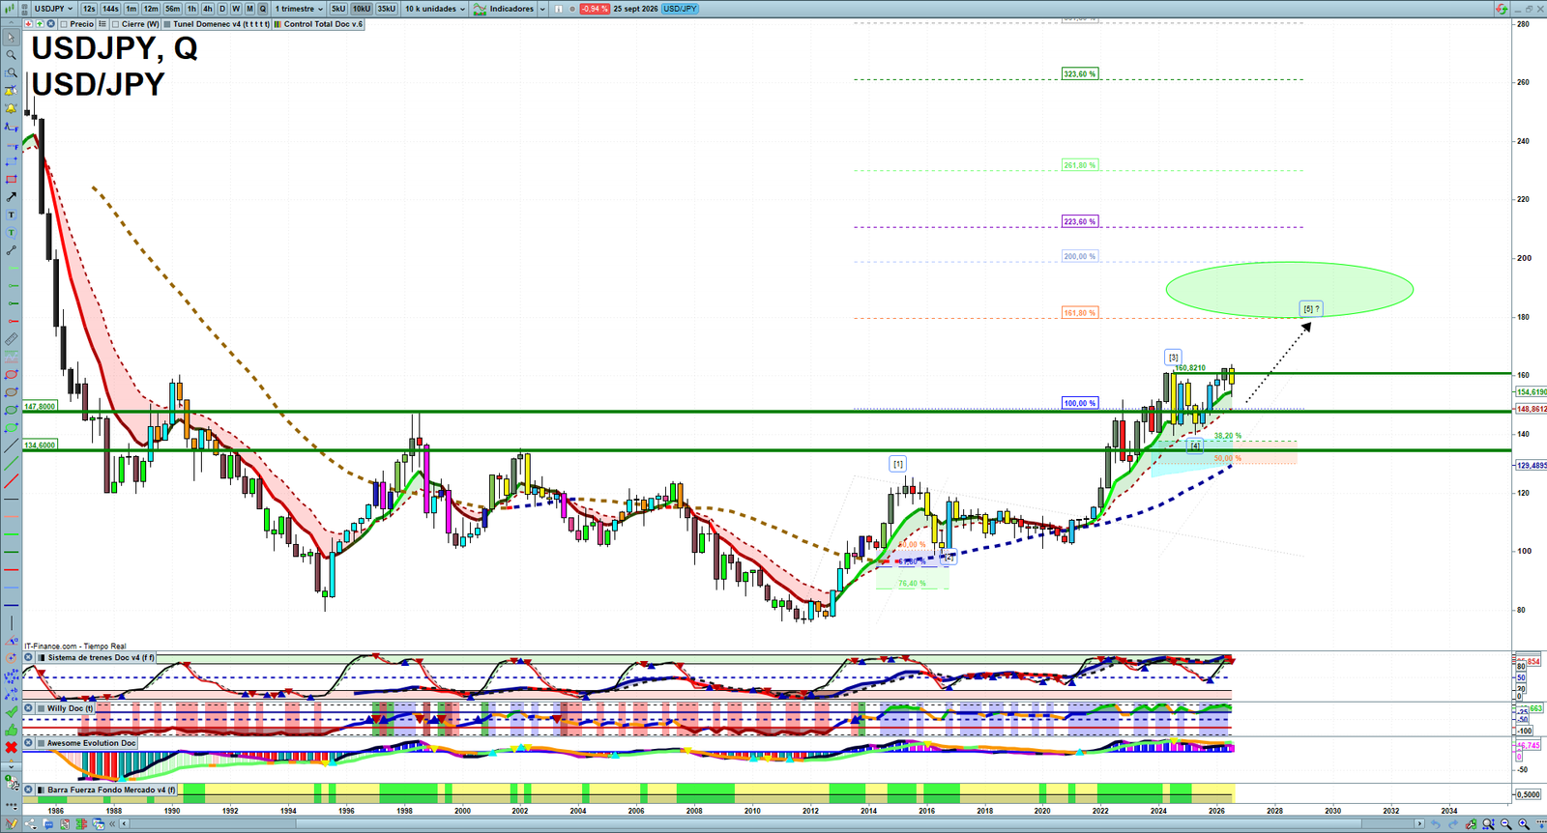Toggle Control Total Doc v.6 indicator
The image size is (1547, 833).
coord(277,24)
